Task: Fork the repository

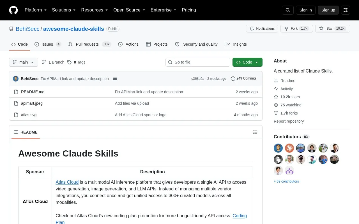Action: click(297, 29)
